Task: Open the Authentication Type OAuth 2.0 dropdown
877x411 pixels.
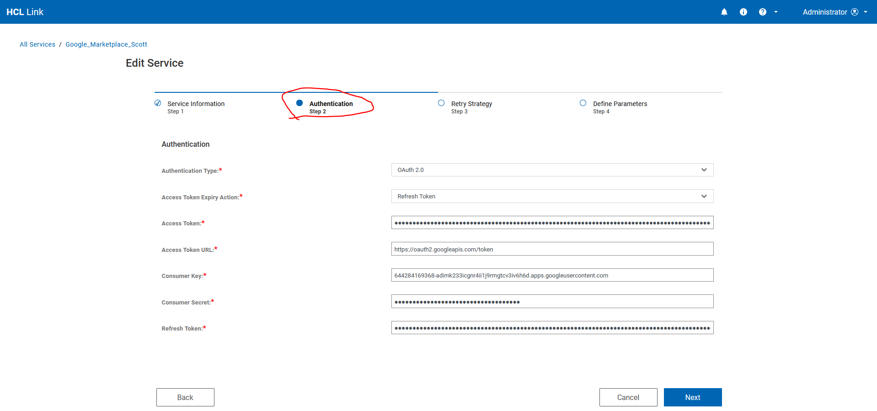Action: click(552, 170)
